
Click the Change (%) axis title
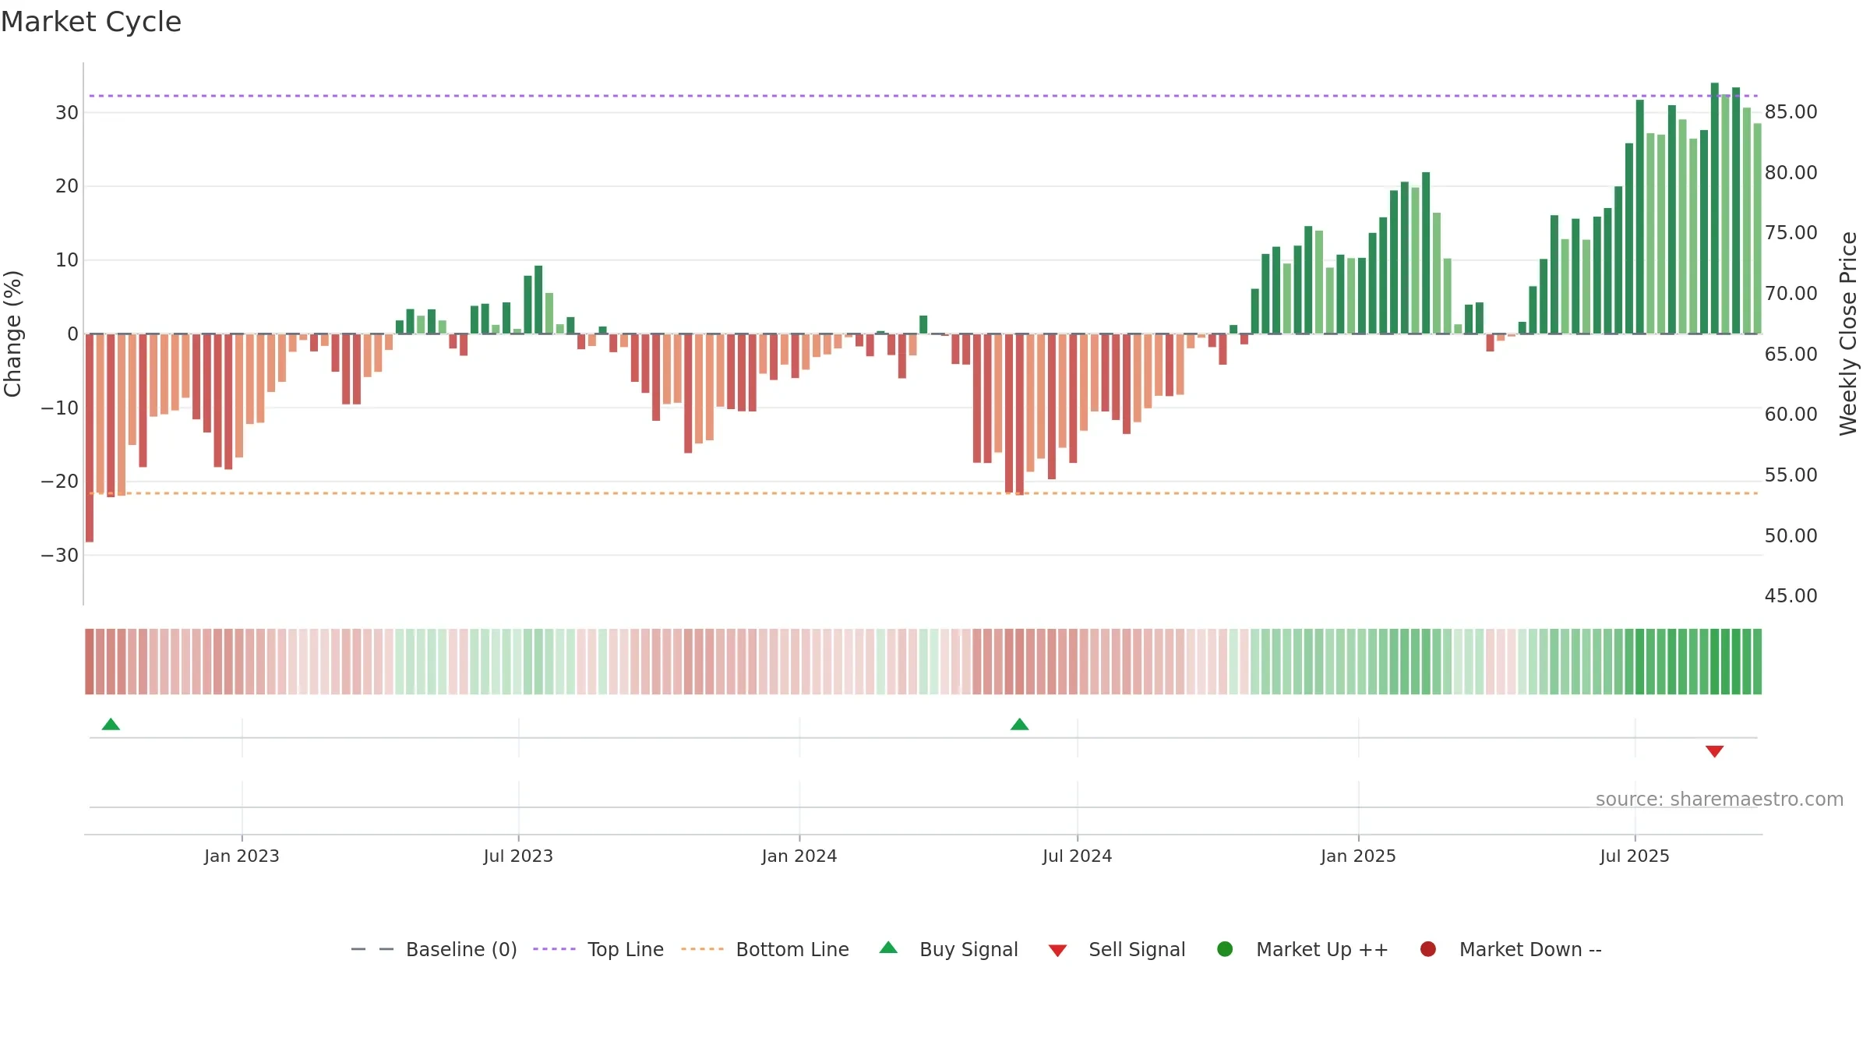(x=13, y=334)
